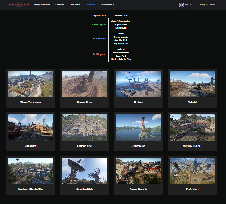Click Supermarket in the keycard table
This screenshot has width=226, height=204.
point(121,24)
